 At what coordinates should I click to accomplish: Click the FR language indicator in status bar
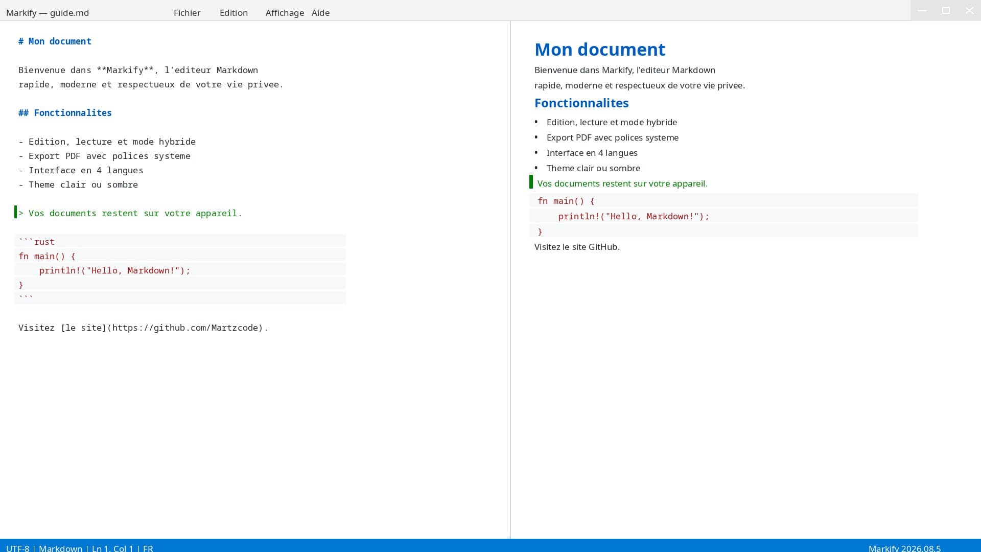pyautogui.click(x=148, y=548)
